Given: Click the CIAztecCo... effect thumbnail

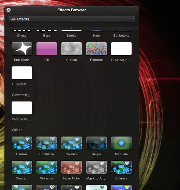Looking at the screenshot, I should [x=121, y=49].
